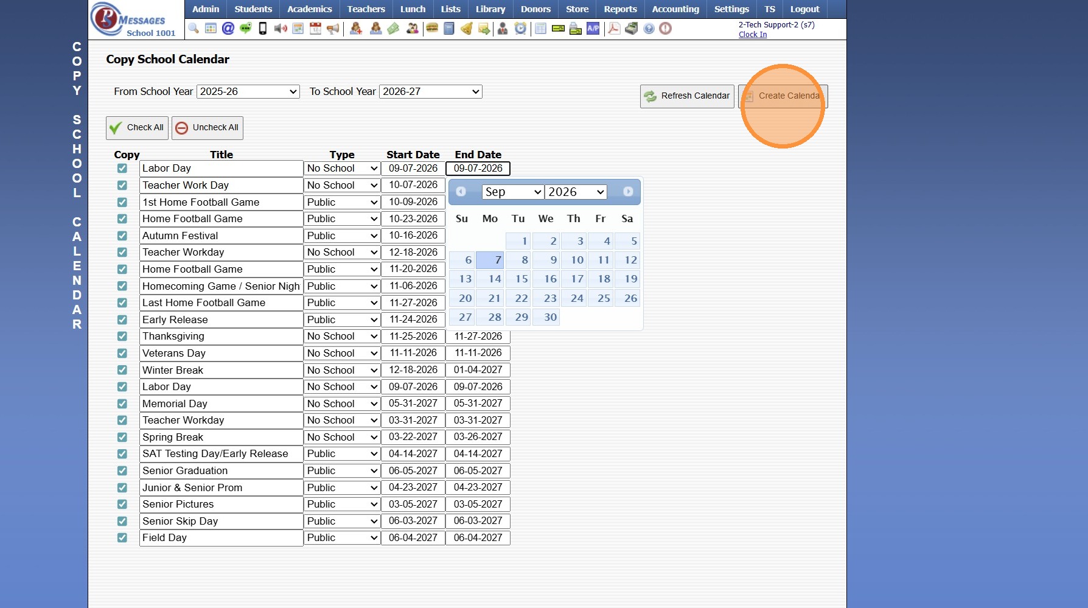The width and height of the screenshot is (1088, 608).
Task: Click the Check All button
Action: [x=137, y=128]
